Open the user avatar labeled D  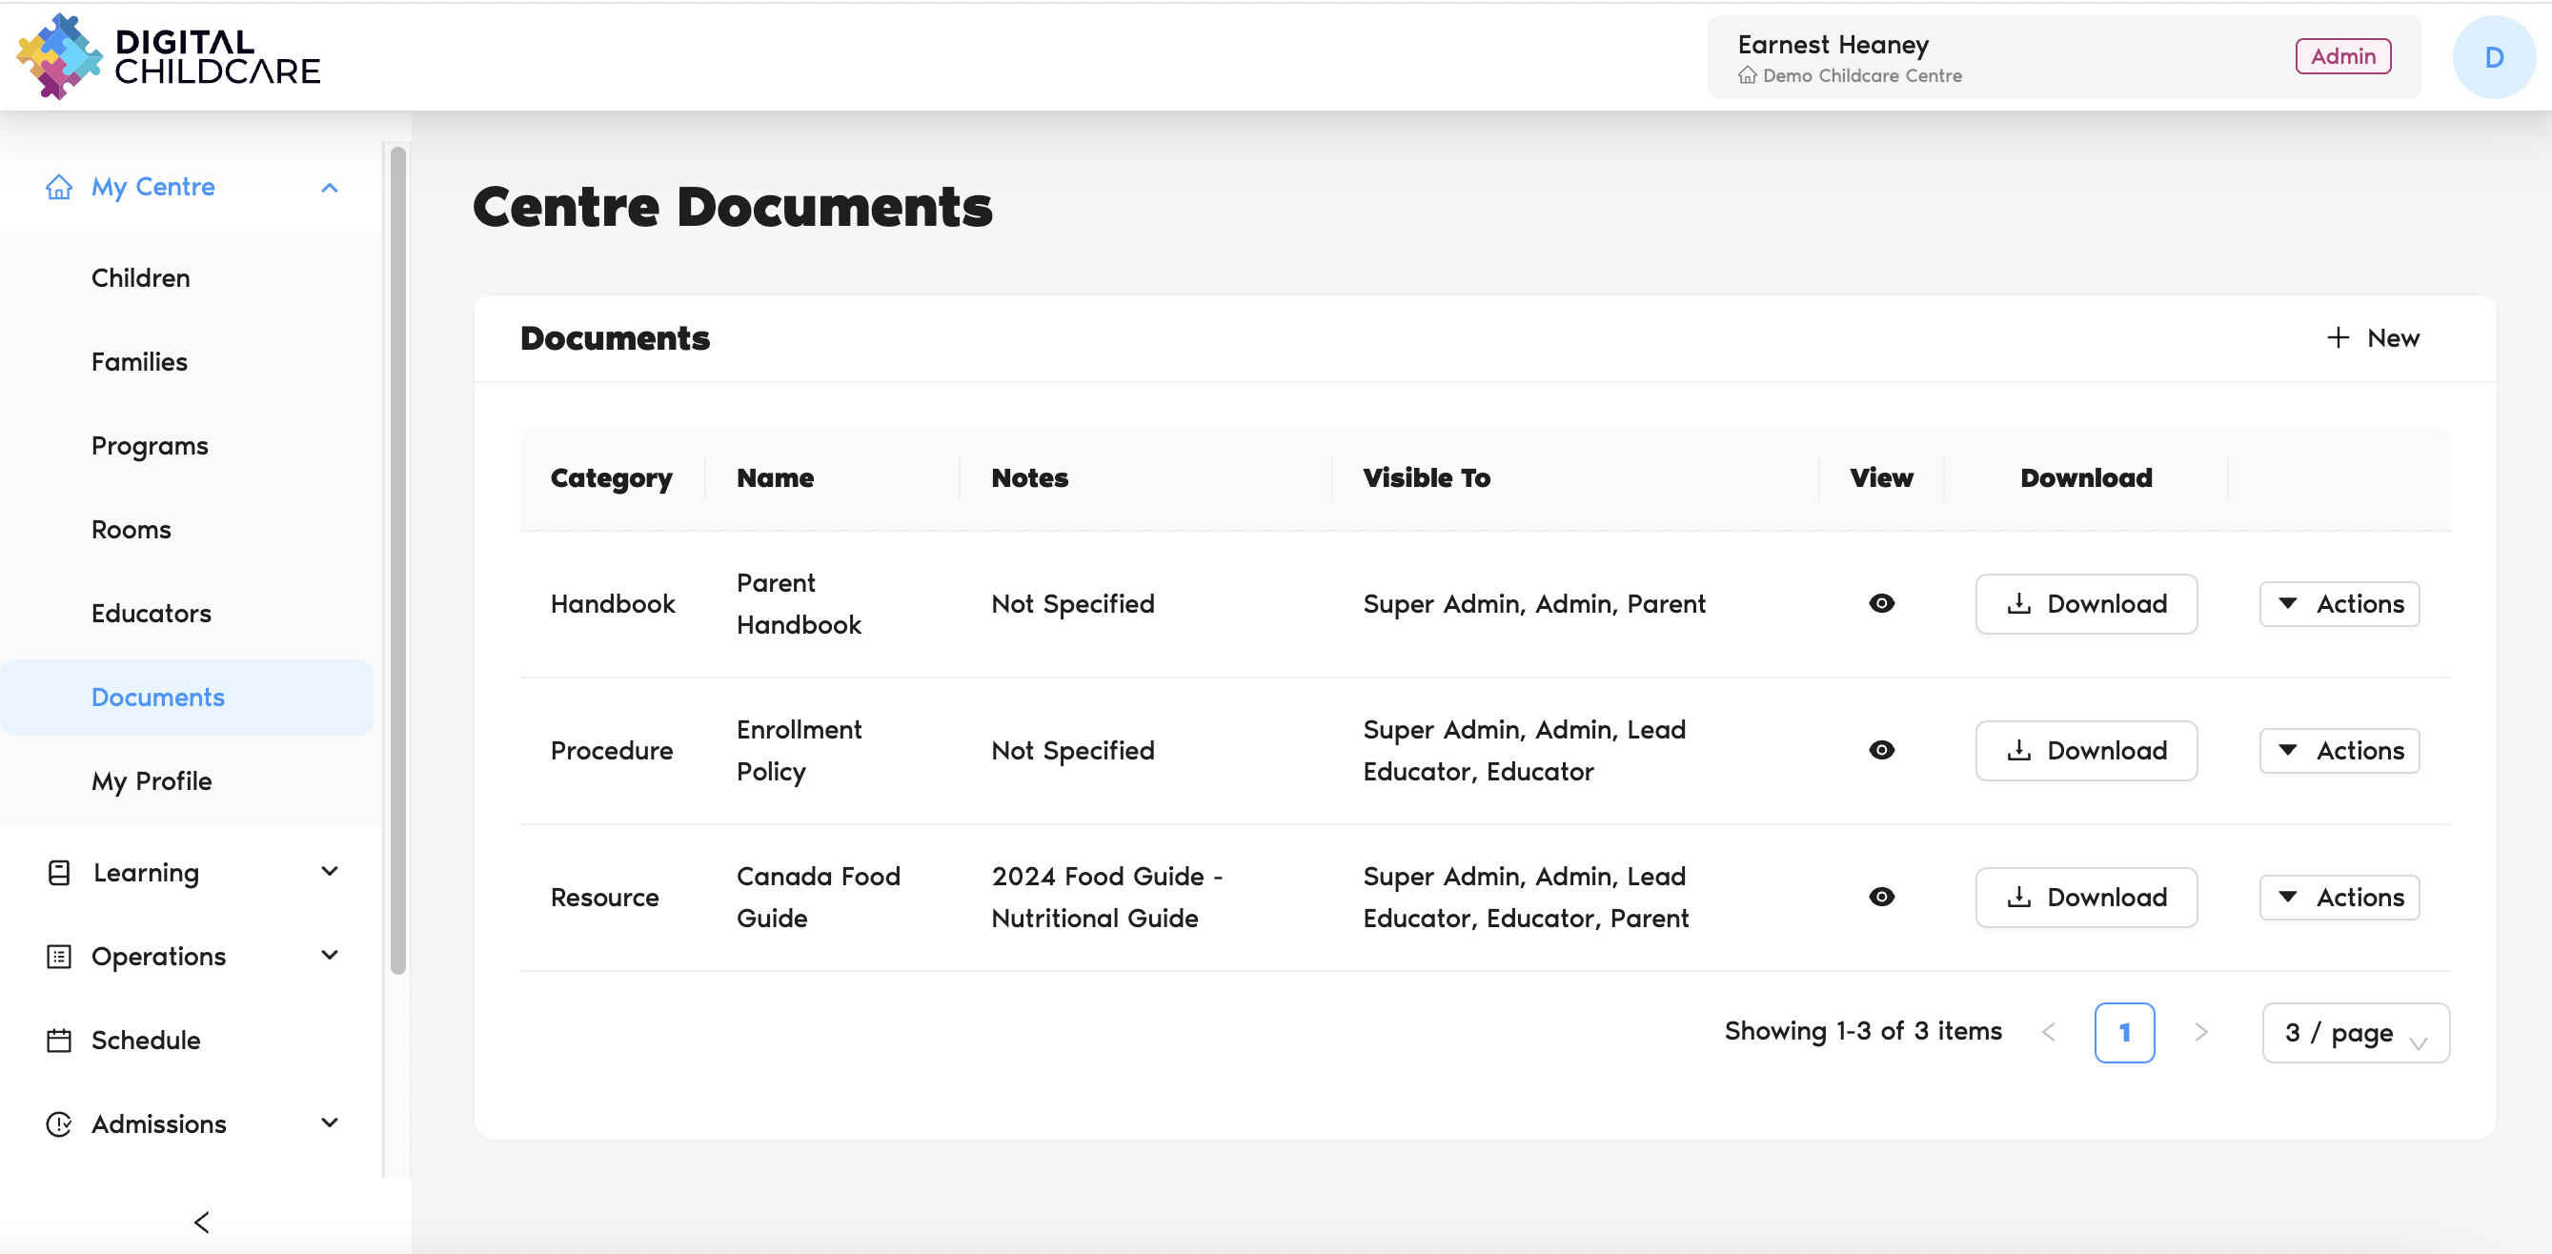(2493, 57)
